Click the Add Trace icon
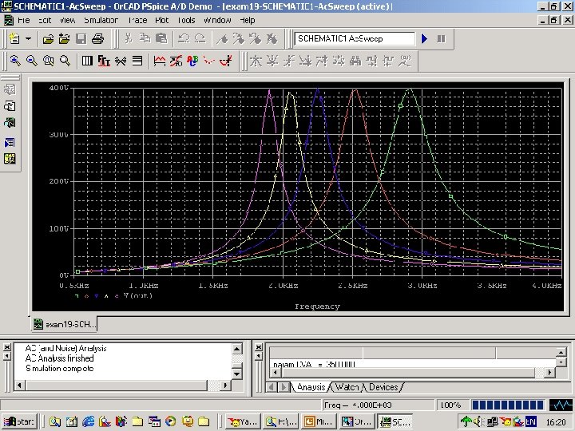 point(159,60)
